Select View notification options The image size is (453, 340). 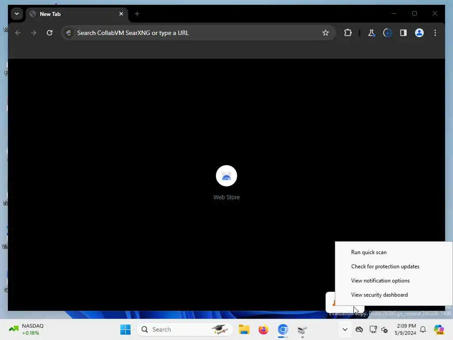click(380, 280)
